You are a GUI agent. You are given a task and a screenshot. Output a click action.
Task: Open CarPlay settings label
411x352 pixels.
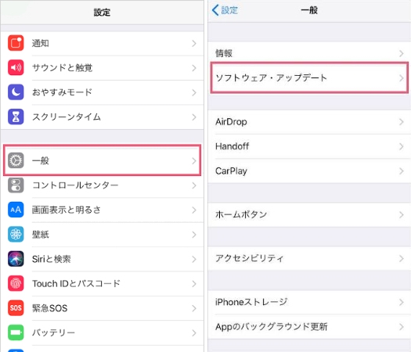click(231, 171)
